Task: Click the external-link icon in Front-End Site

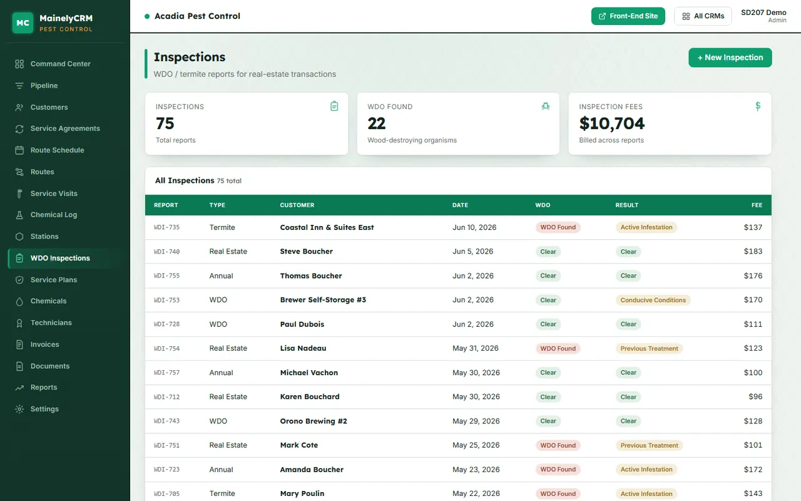Action: [x=602, y=16]
